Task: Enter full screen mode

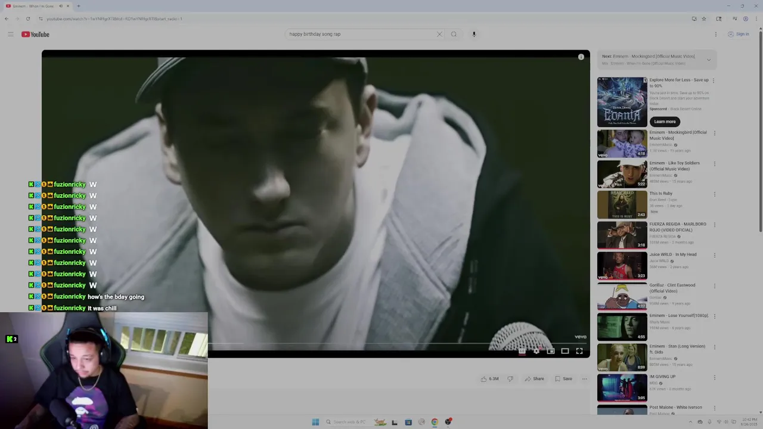Action: point(579,351)
